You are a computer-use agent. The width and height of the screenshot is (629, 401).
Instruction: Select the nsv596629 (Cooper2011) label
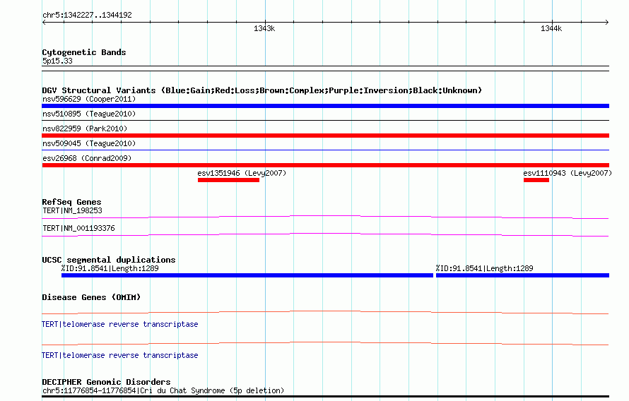pyautogui.click(x=89, y=99)
